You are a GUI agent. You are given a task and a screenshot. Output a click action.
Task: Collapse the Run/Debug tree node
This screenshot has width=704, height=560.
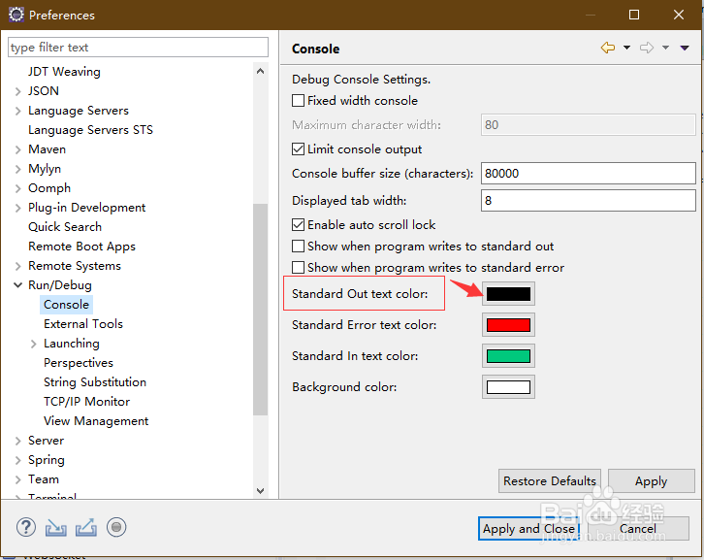tap(18, 285)
